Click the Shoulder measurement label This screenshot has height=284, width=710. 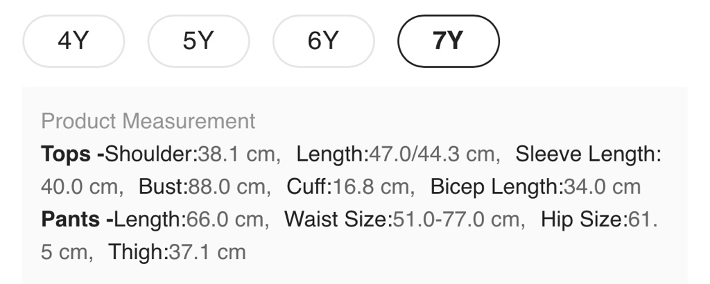(151, 154)
